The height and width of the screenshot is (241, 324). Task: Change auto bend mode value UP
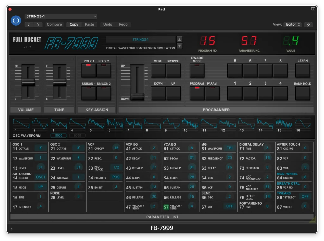tap(41, 187)
